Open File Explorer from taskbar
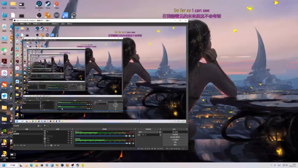298x168 pixels. 37,165
